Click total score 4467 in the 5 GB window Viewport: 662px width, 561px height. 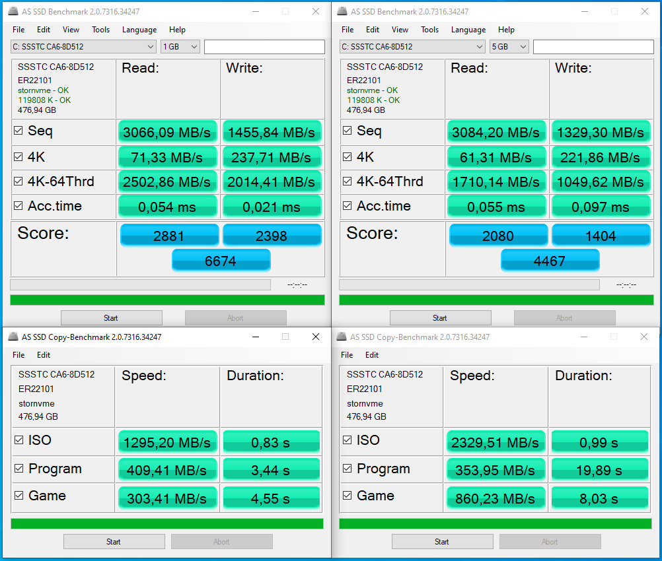click(550, 260)
